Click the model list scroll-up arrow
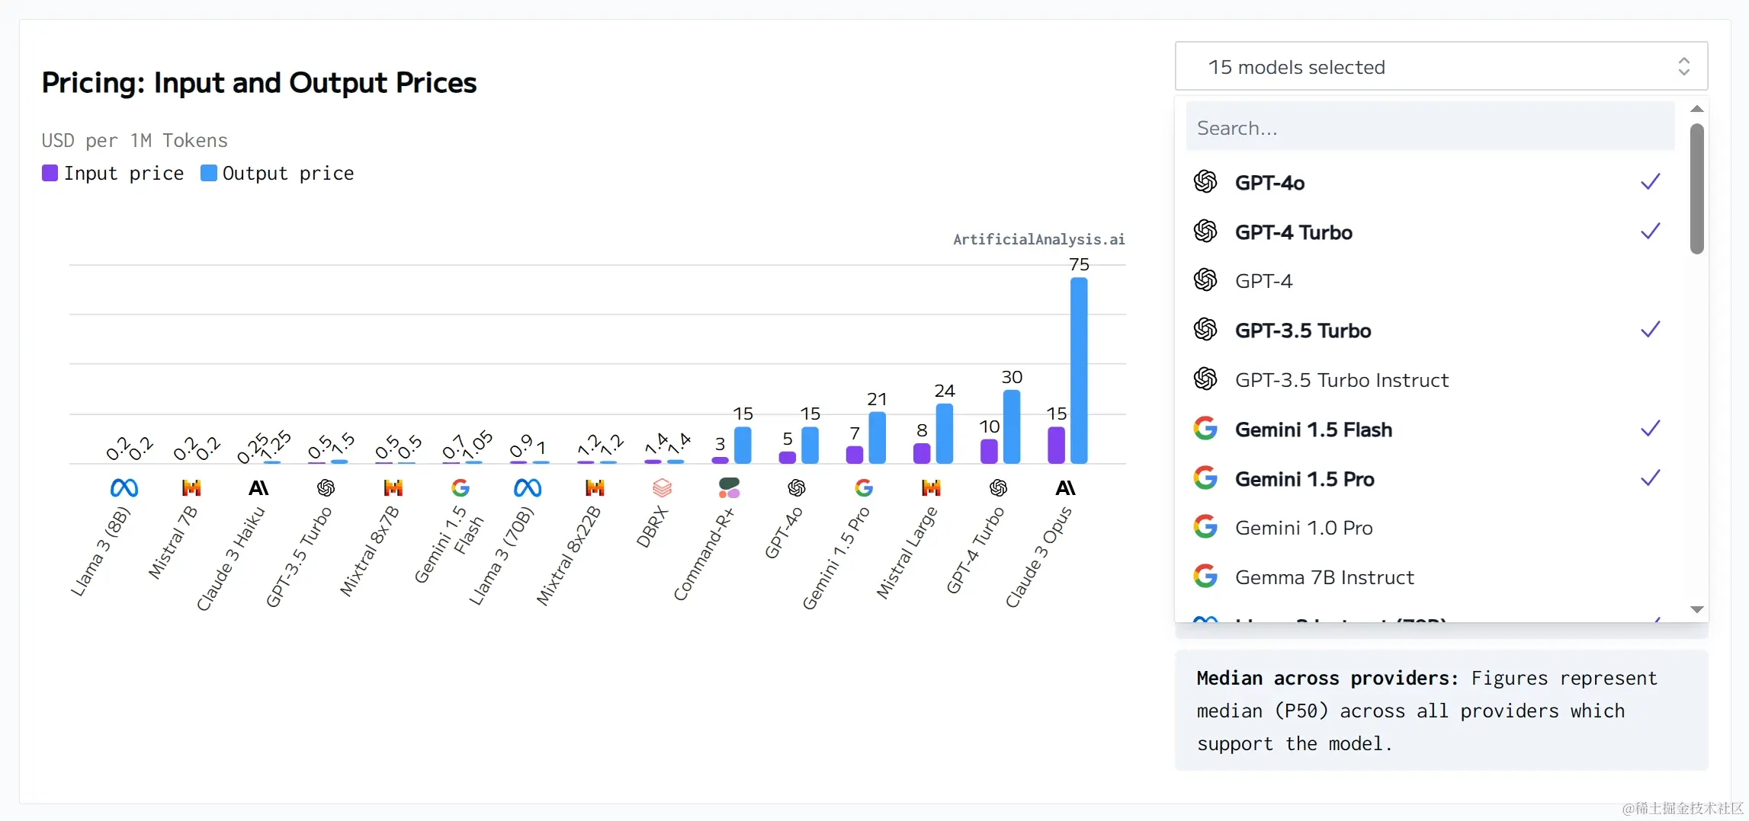The height and width of the screenshot is (821, 1749). [1697, 109]
